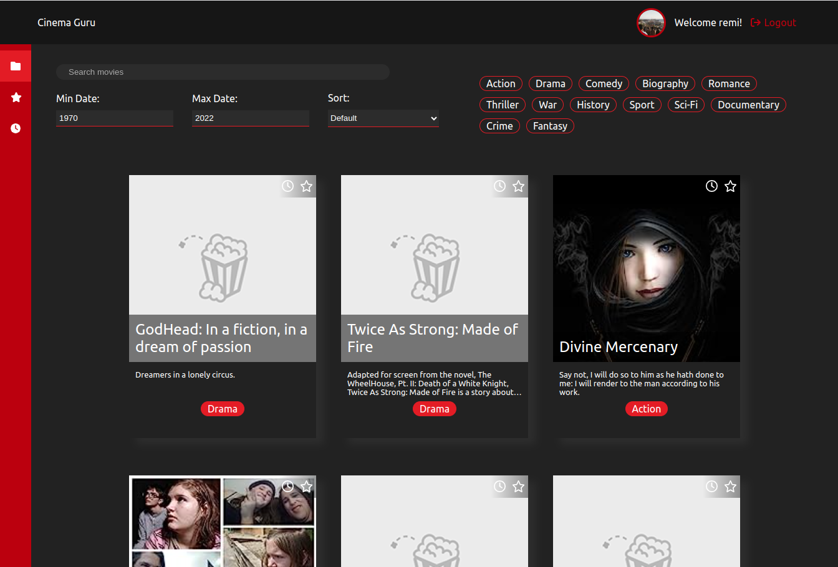838x567 pixels.
Task: Toggle the Romance genre filter
Action: pyautogui.click(x=729, y=83)
